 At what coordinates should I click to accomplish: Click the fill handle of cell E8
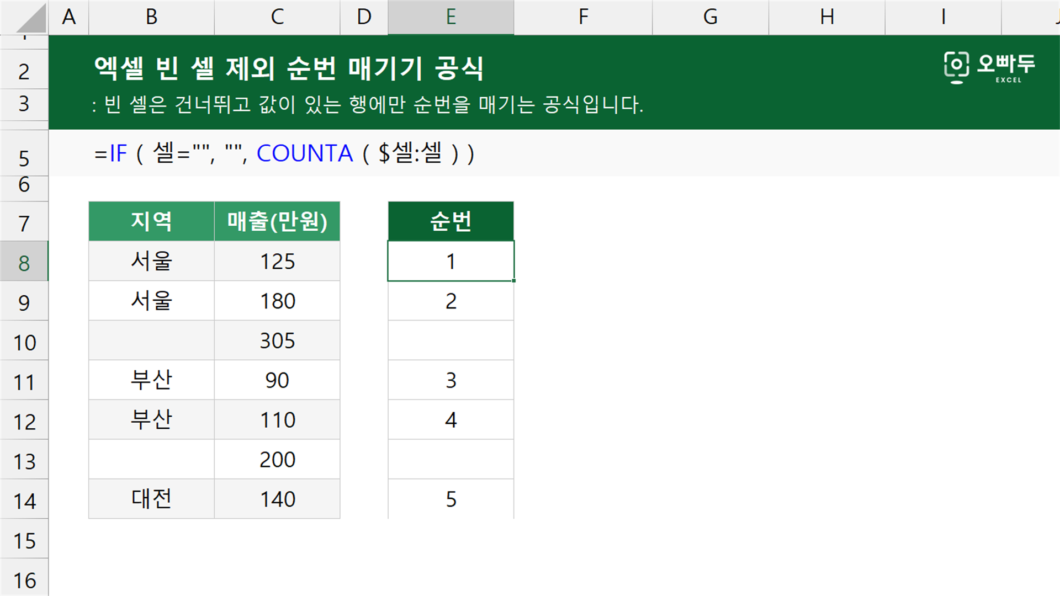[513, 280]
